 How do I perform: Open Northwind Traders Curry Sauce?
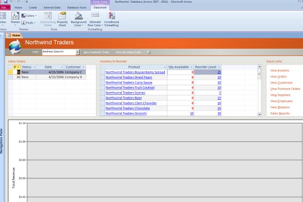click(129, 82)
